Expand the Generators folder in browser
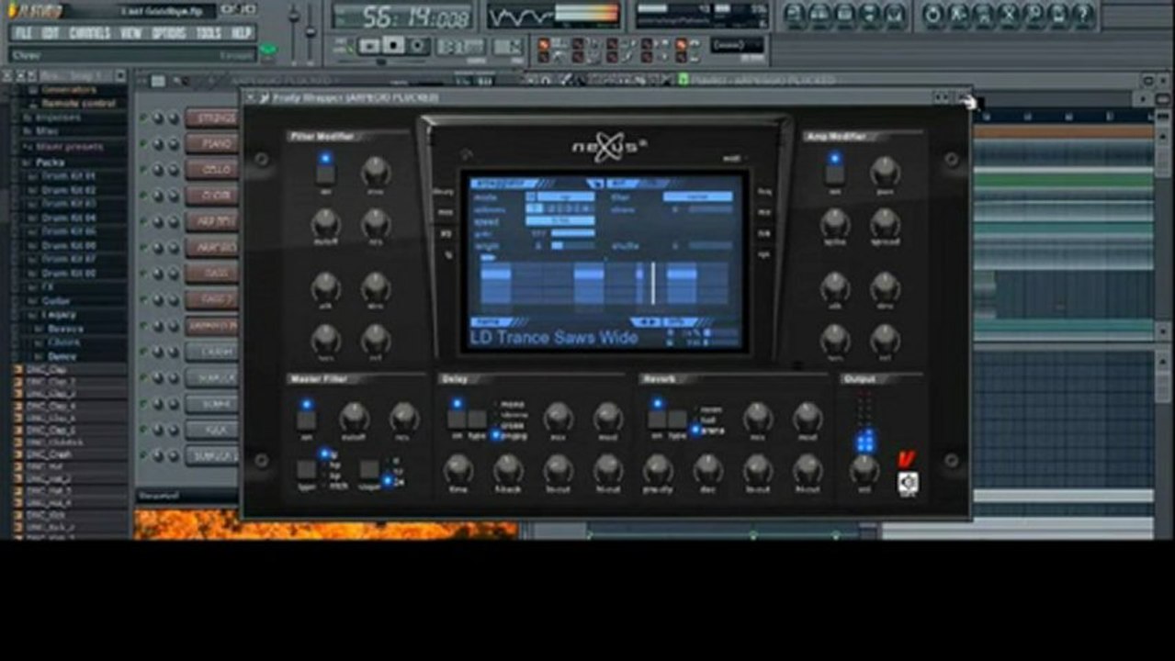 click(68, 90)
